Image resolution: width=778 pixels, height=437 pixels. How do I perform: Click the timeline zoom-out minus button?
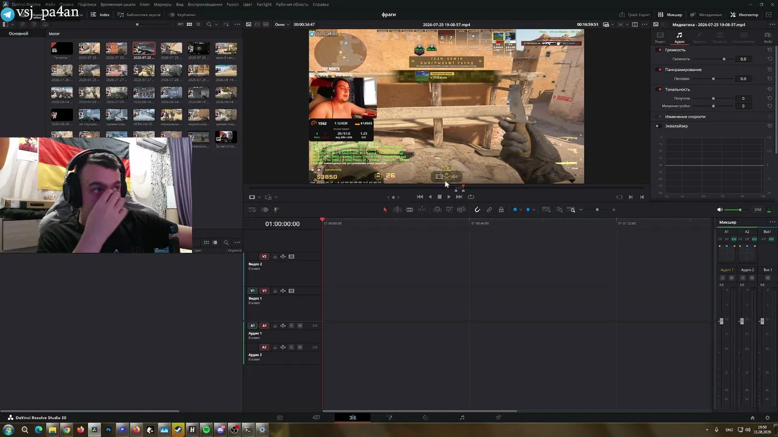581,210
